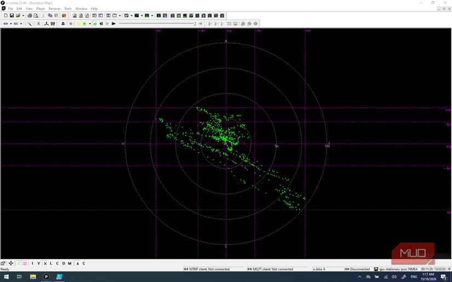452x282 pixels.
Task: Start playback with the green play icon
Action: coord(84,24)
